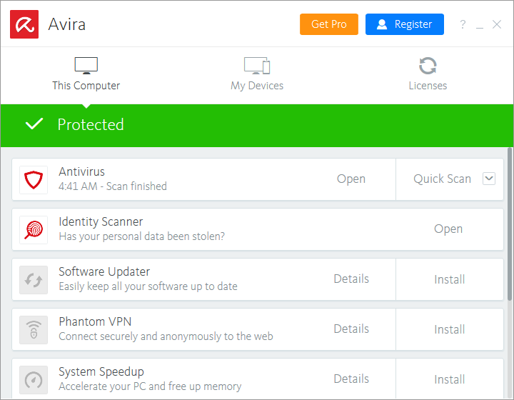Click the System Speedup gauge icon
The image size is (514, 400).
pos(34,379)
